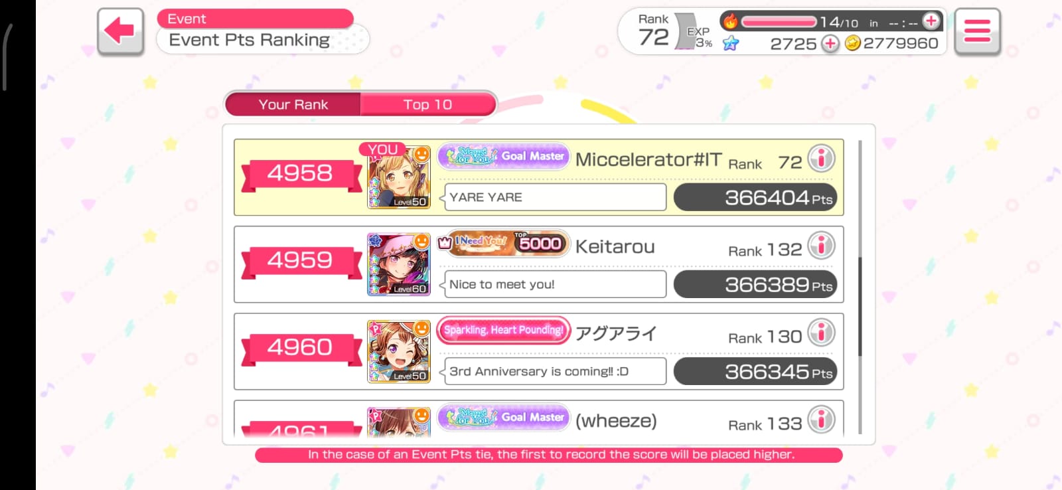Viewport: 1062px width, 490px height.
Task: Open info for アグアライ
Action: coord(821,333)
